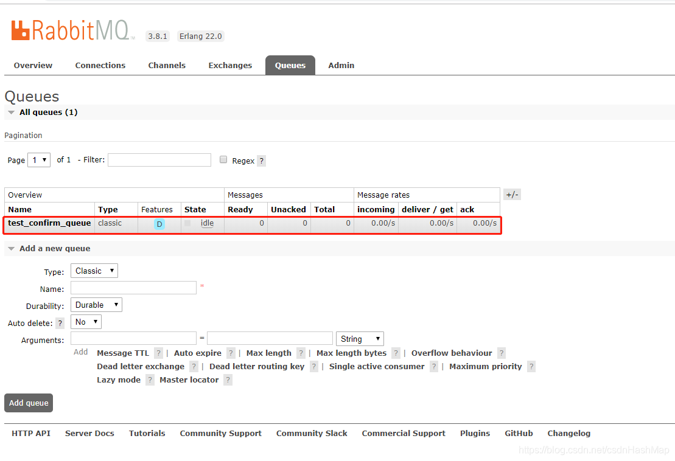Click the Lazy mode shortcut
This screenshot has width=675, height=461.
[119, 380]
